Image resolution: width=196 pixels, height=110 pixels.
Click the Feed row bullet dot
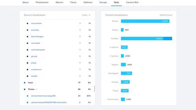[24, 83]
